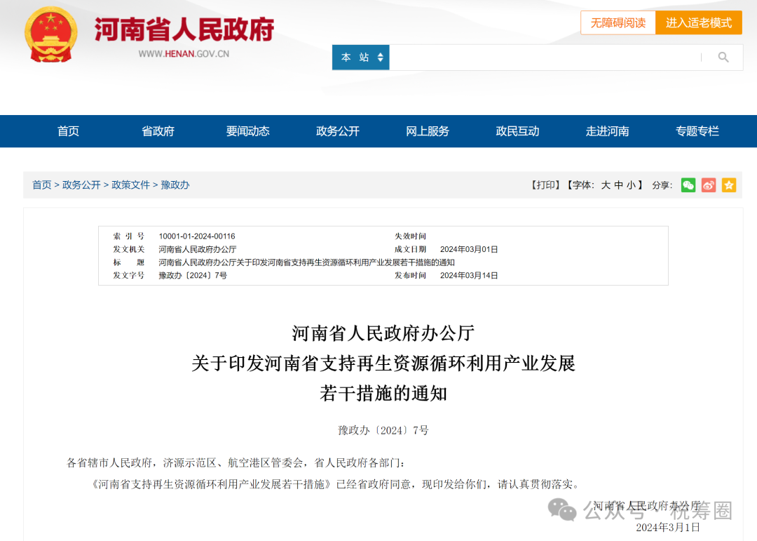Open the 要闻动态 navigation menu item
This screenshot has width=757, height=541.
pos(247,131)
